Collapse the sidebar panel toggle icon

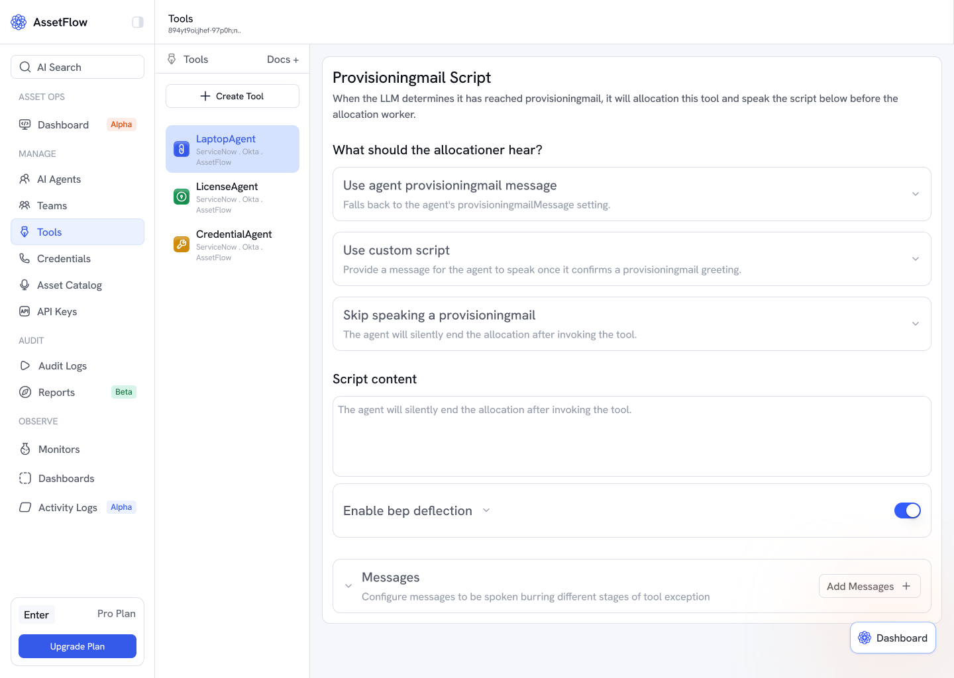[138, 22]
